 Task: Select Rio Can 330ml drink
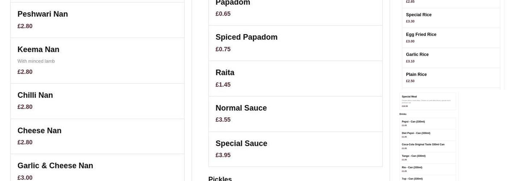coord(428,169)
